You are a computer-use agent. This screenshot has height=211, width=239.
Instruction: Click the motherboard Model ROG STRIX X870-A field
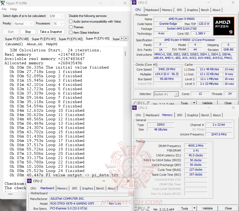[75, 203]
